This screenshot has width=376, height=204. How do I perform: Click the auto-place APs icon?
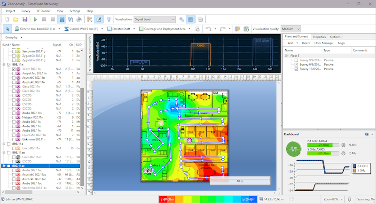tap(237, 29)
